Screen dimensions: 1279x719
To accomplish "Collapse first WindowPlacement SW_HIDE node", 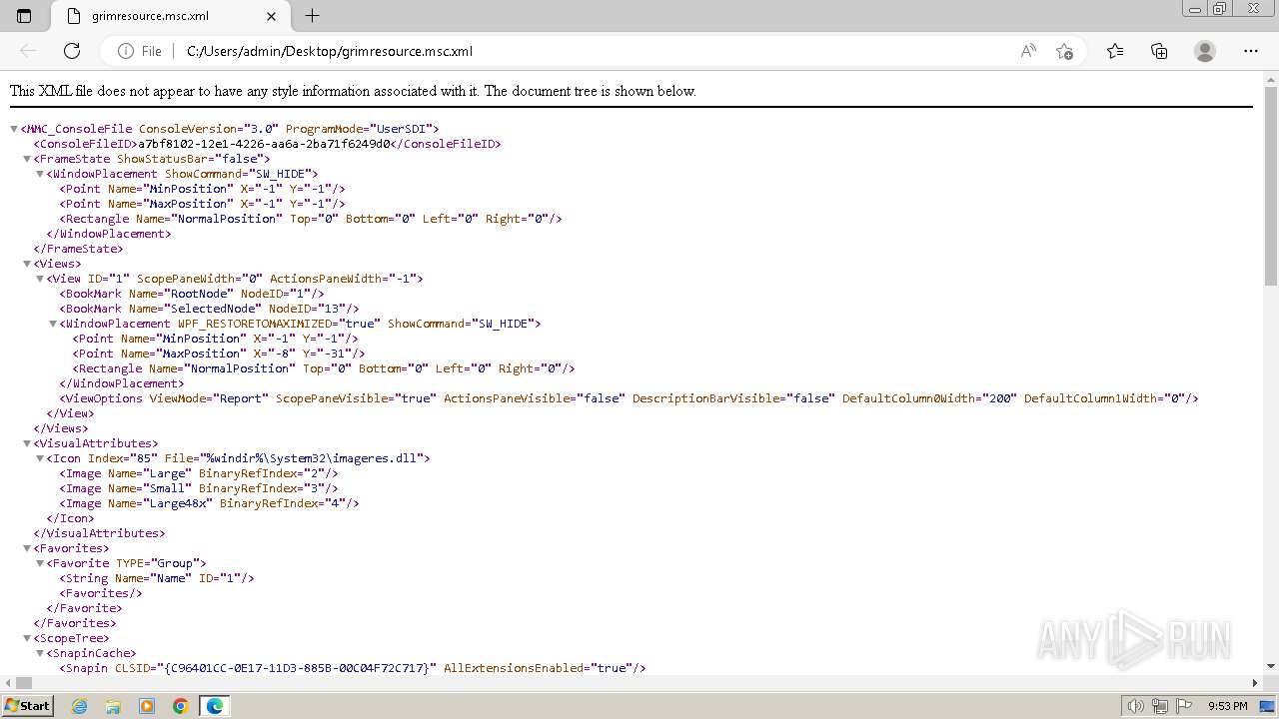I will 40,174.
